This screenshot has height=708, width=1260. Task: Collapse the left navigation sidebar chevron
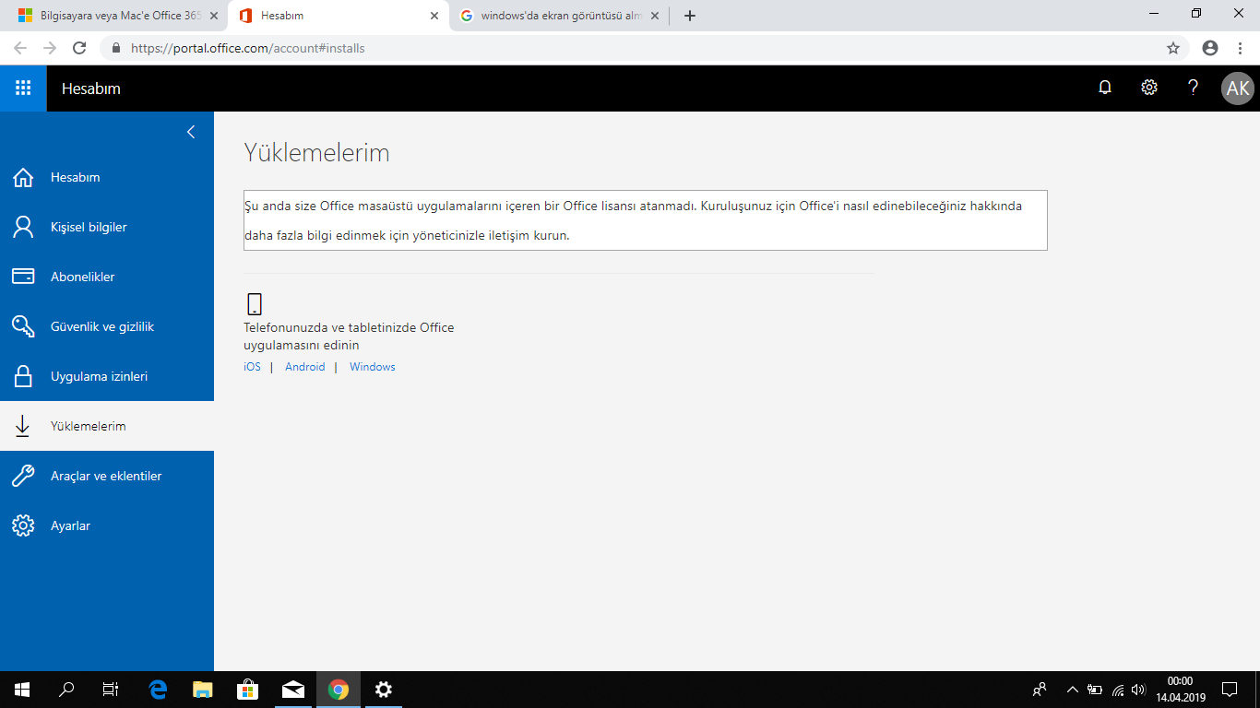(x=191, y=132)
